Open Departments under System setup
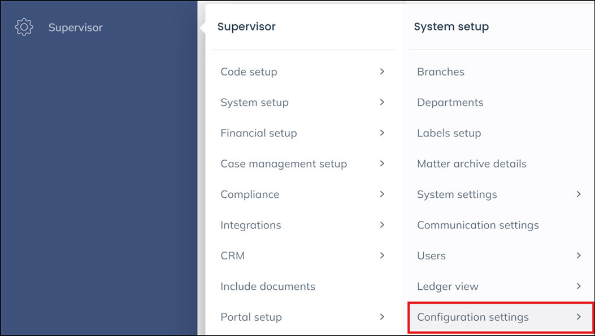Screen dimensions: 595x336 pyautogui.click(x=450, y=102)
